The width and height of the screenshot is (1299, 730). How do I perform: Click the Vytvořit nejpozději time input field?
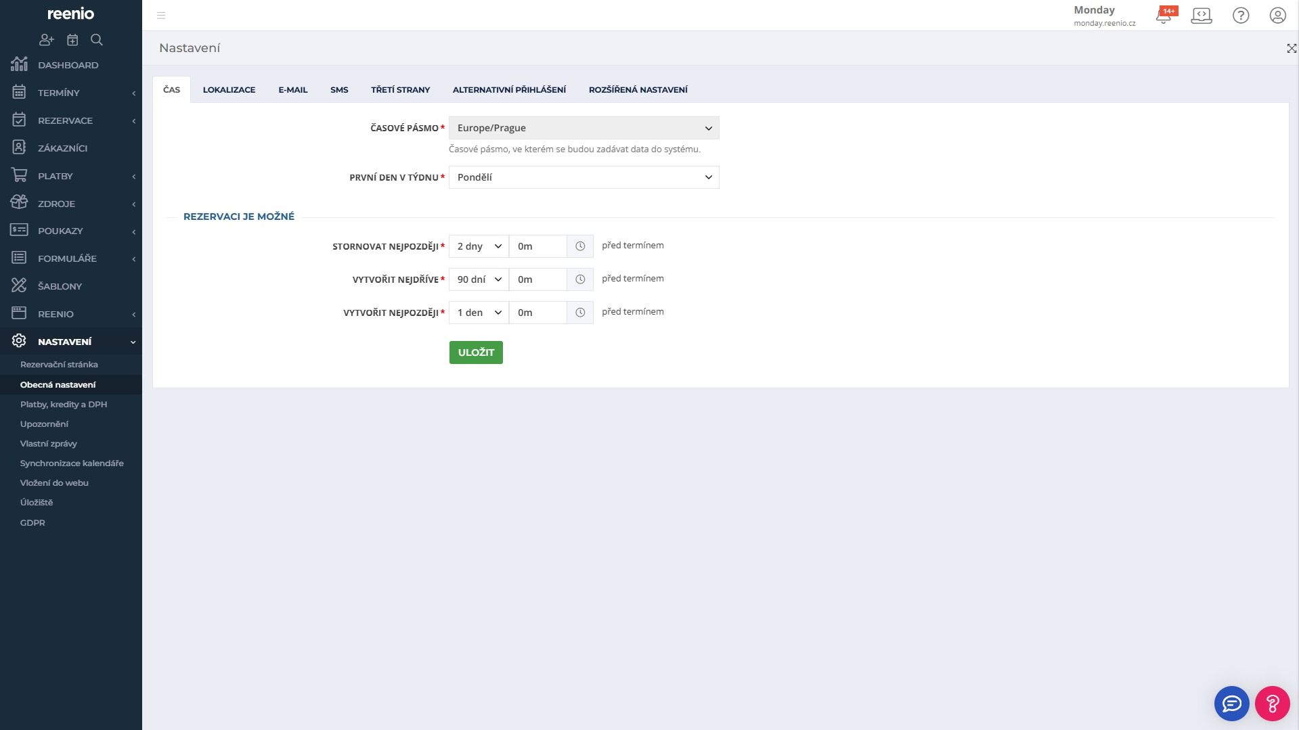point(538,313)
